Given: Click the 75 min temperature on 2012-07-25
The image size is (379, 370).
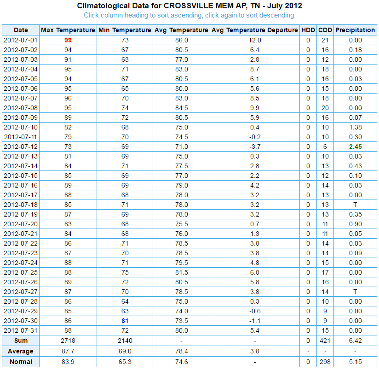Looking at the screenshot, I should tap(125, 272).
